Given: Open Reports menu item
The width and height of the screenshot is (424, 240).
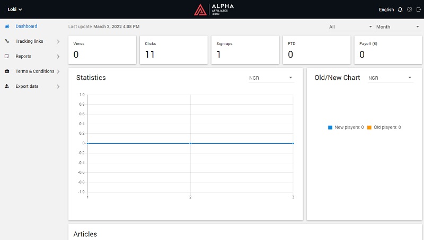Looking at the screenshot, I should [23, 57].
